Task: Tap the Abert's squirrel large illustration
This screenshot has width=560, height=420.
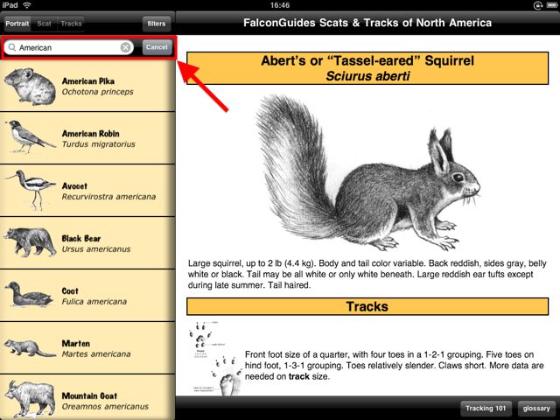Action: point(367,173)
